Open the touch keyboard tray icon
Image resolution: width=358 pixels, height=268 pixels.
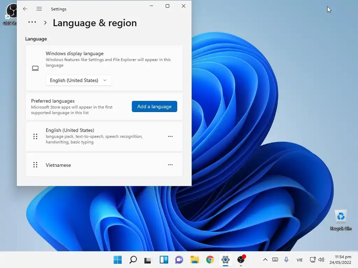(275, 260)
